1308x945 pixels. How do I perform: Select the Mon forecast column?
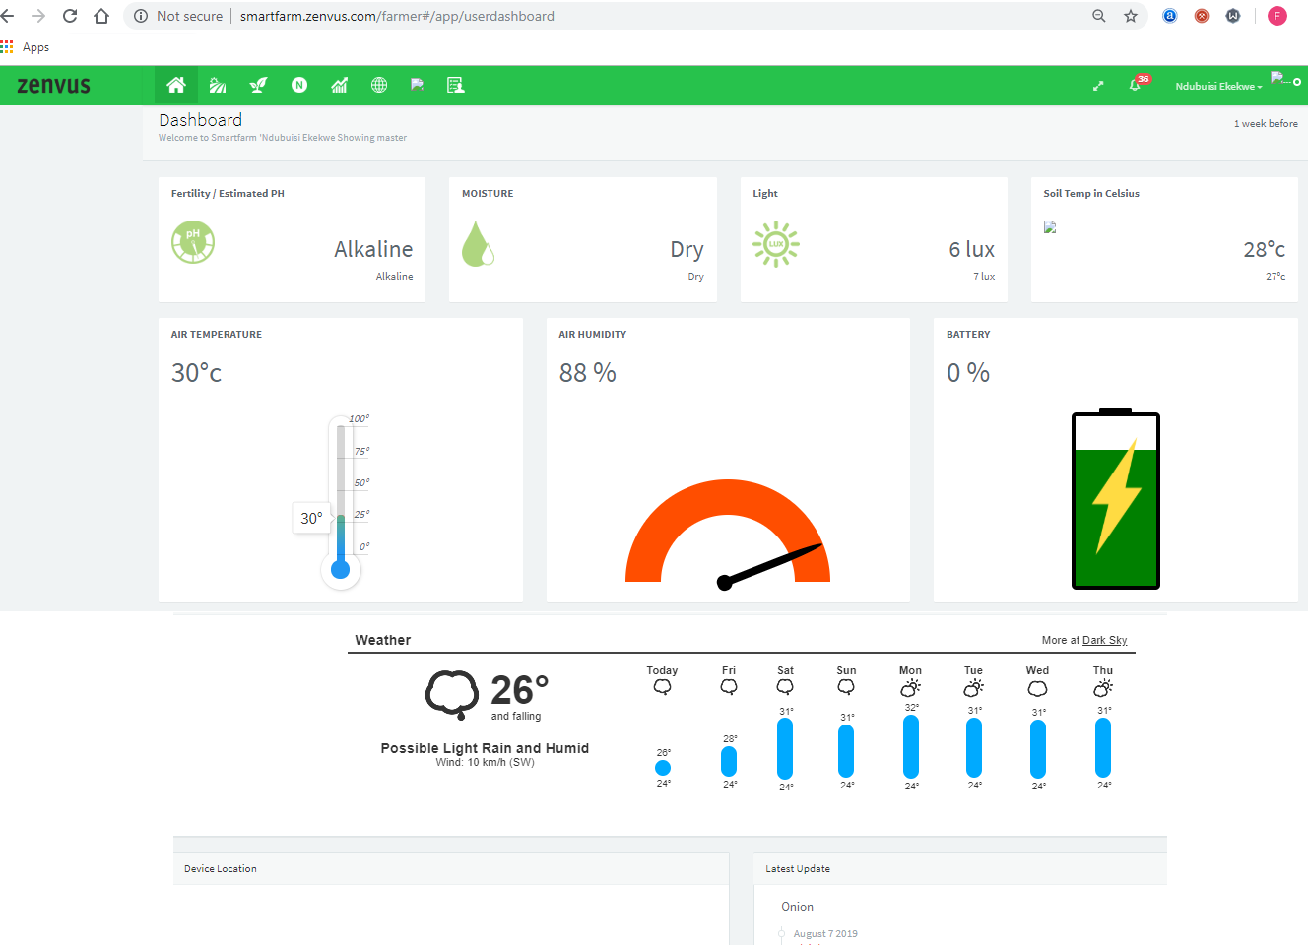tap(911, 728)
